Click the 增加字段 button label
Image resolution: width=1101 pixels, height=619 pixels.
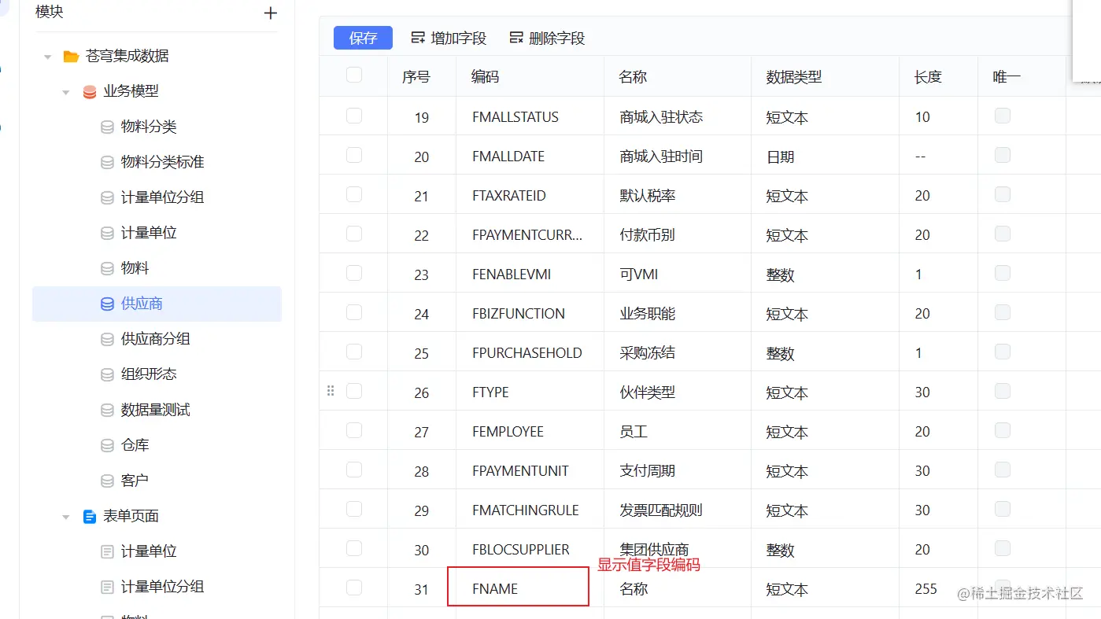click(459, 38)
